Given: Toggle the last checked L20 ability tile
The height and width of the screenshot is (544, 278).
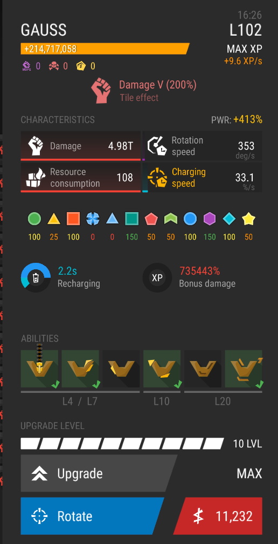Looking at the screenshot, I should (x=244, y=369).
